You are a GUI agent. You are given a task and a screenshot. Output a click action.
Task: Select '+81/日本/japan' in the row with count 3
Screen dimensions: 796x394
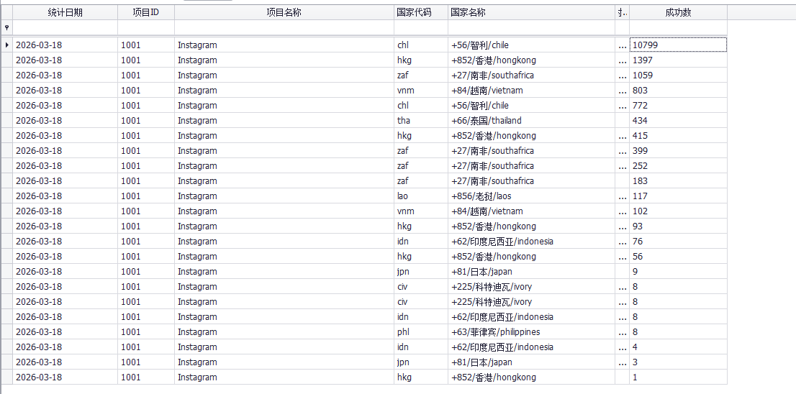tap(532, 362)
